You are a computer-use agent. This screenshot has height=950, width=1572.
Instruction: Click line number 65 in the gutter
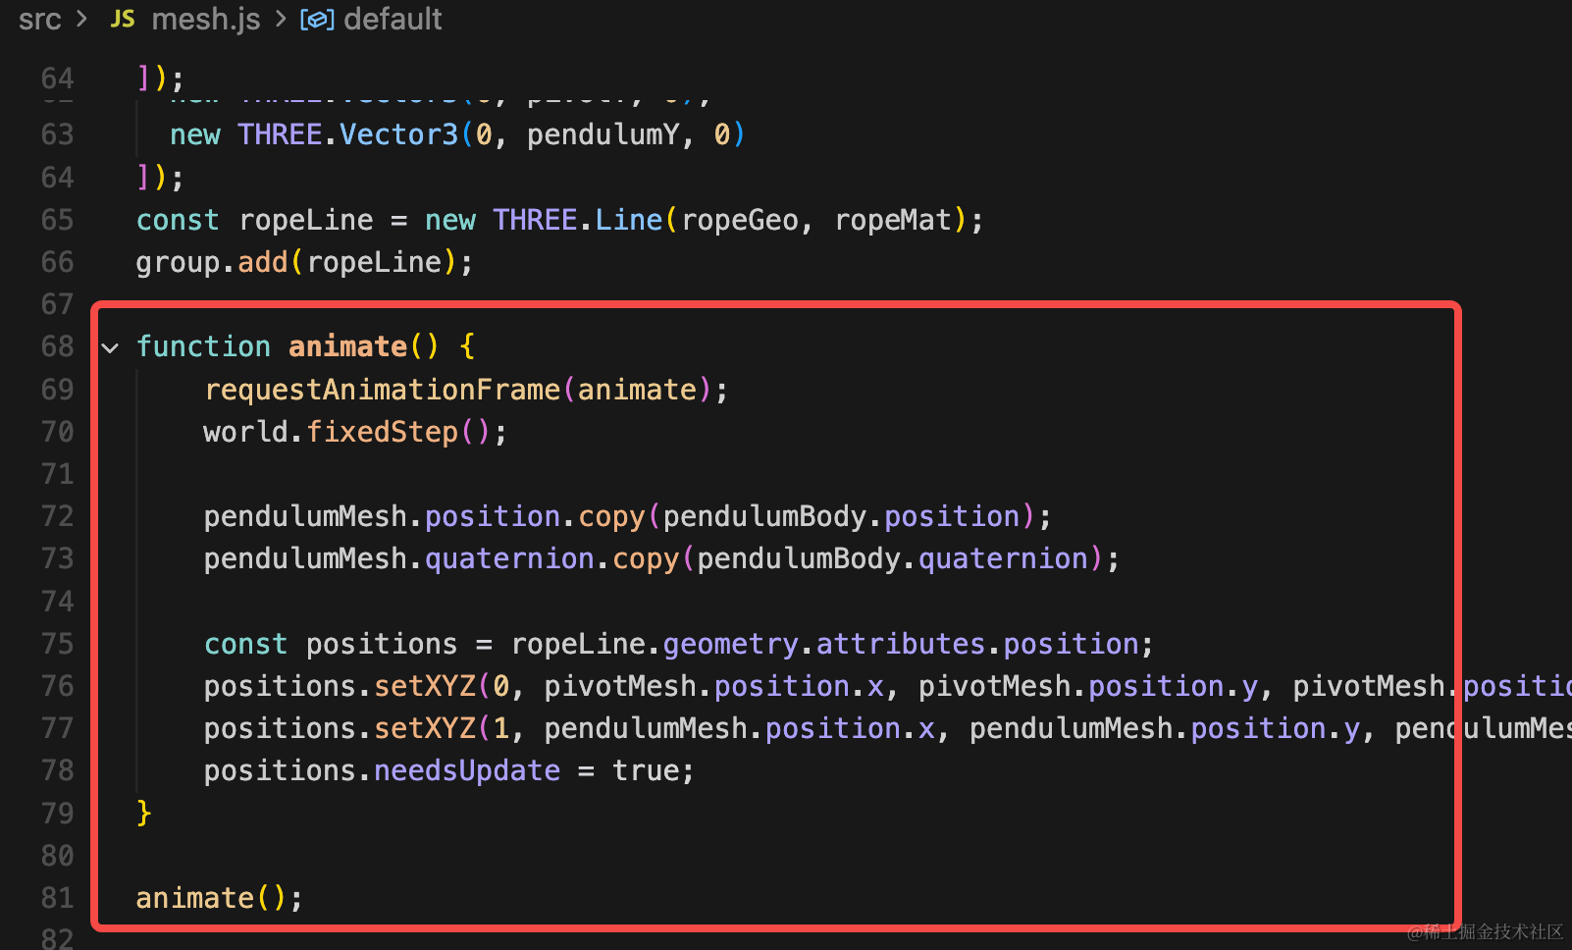[58, 220]
